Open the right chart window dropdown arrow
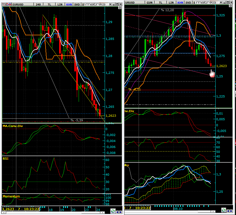The width and height of the screenshot is (236, 215). (221, 2)
